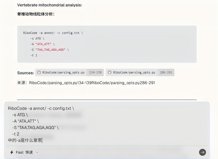Click the Sources label in the reply
The height and width of the screenshot is (159, 218).
tap(25, 72)
